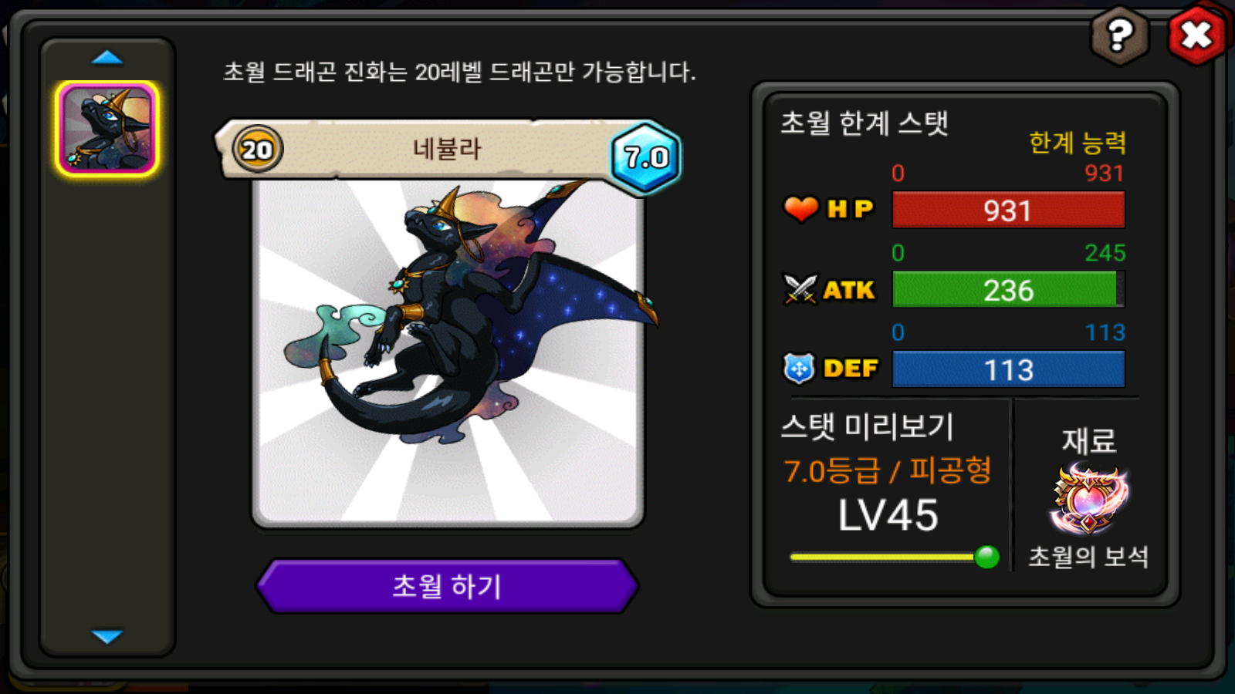Select the Nebula dragon thumbnail in sidebar
Image resolution: width=1235 pixels, height=694 pixels.
click(x=107, y=129)
